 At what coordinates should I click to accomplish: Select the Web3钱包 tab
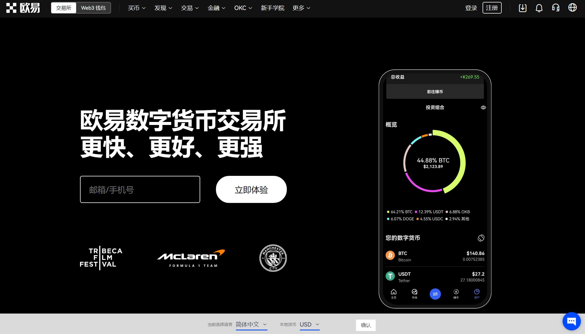point(92,8)
